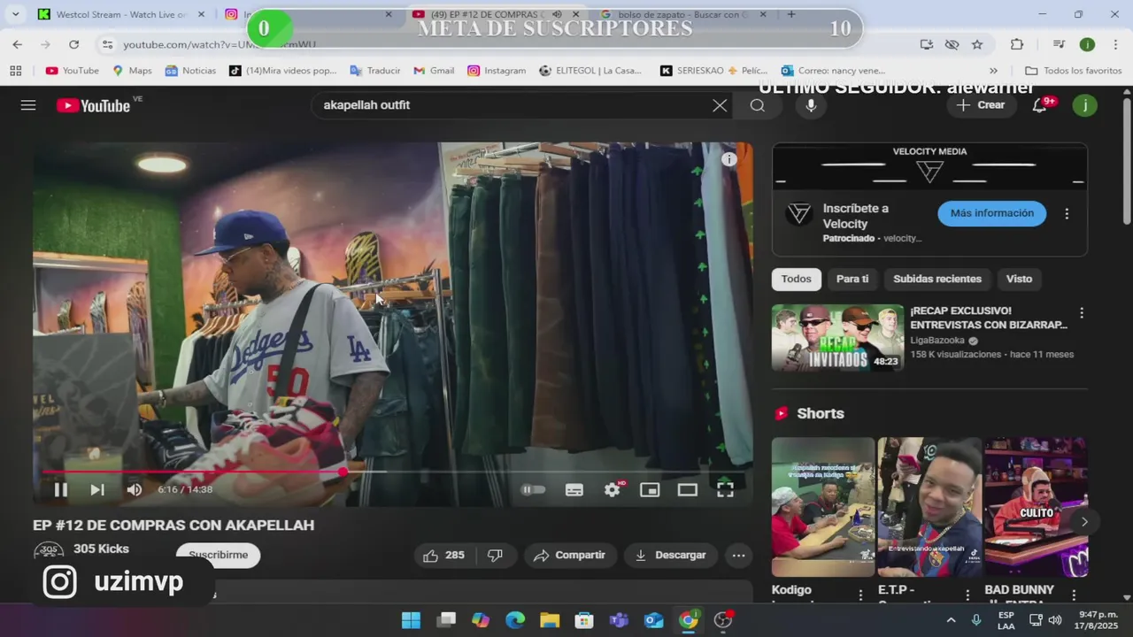Open the BAD BUNNY short thumbnail
Screen dimensions: 1133x637
[x=1036, y=507]
